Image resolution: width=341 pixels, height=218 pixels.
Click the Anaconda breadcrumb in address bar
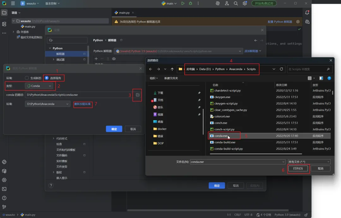pos(236,69)
